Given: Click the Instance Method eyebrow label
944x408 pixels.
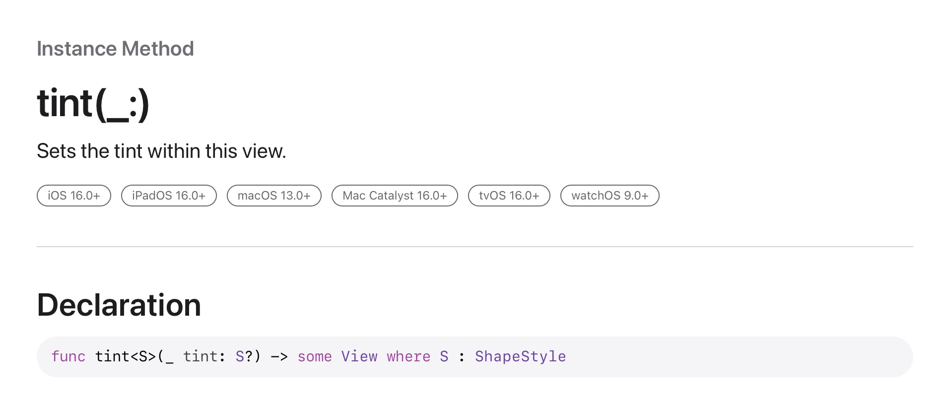Looking at the screenshot, I should [x=115, y=49].
